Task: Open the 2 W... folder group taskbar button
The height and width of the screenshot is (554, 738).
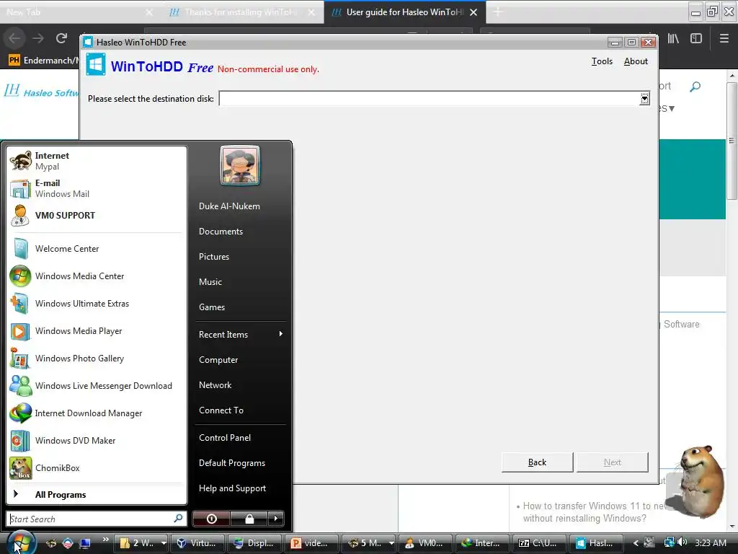Action: [141, 542]
